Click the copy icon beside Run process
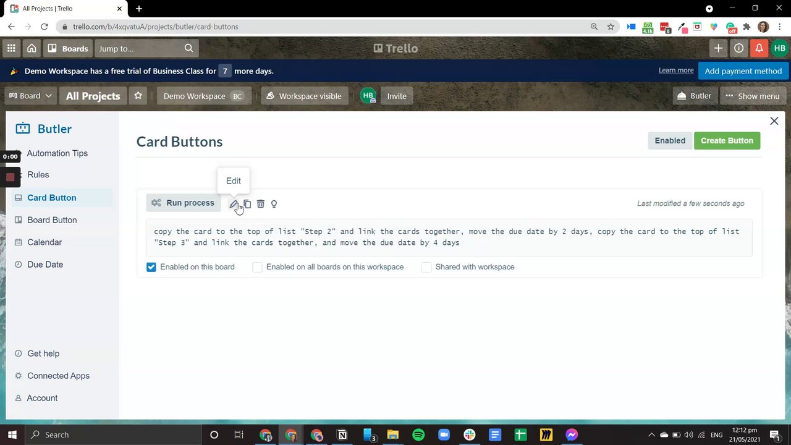This screenshot has height=445, width=791. point(247,204)
